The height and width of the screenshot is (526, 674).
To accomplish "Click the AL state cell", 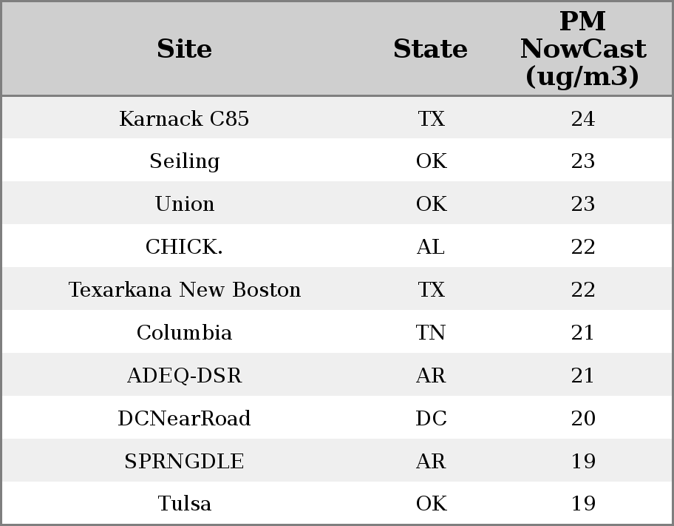I will pos(431,247).
